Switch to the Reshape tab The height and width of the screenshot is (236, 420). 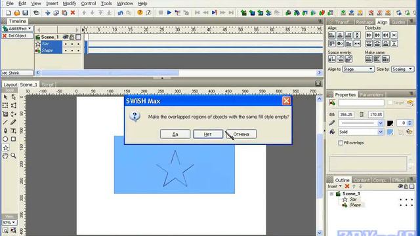point(365,22)
